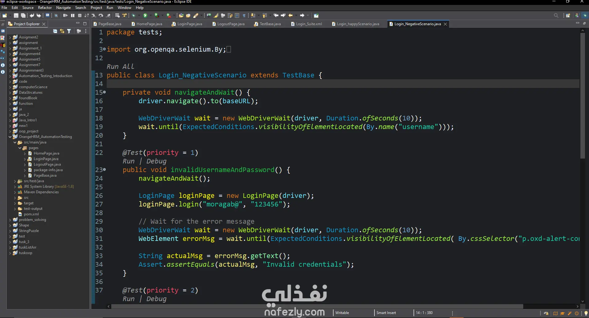
Task: Open Project Explorer view menu (three dots)
Action: click(x=86, y=31)
